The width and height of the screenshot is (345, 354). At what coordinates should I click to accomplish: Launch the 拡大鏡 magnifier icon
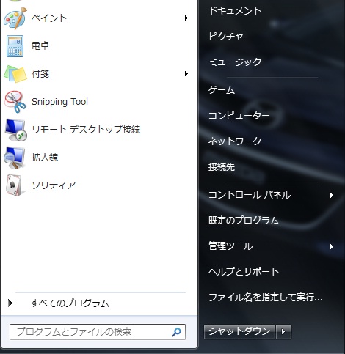pos(15,158)
